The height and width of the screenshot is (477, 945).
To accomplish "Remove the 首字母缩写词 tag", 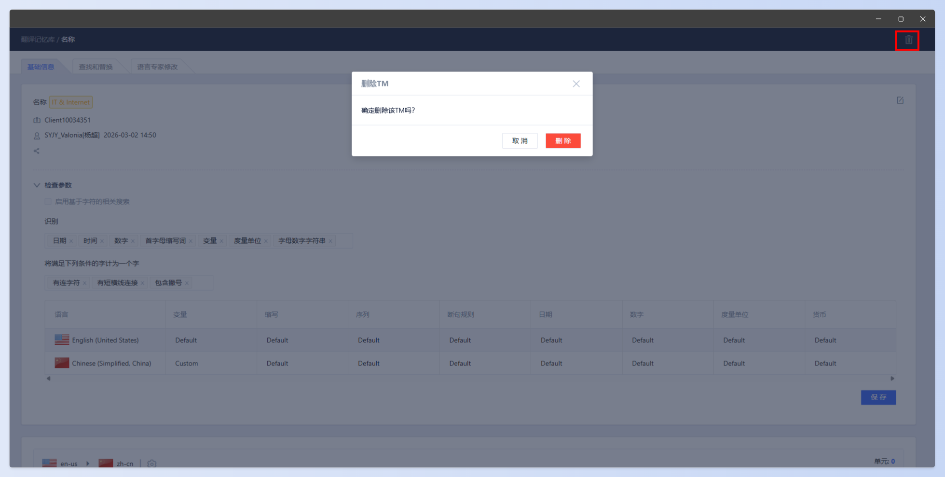I will coord(191,241).
